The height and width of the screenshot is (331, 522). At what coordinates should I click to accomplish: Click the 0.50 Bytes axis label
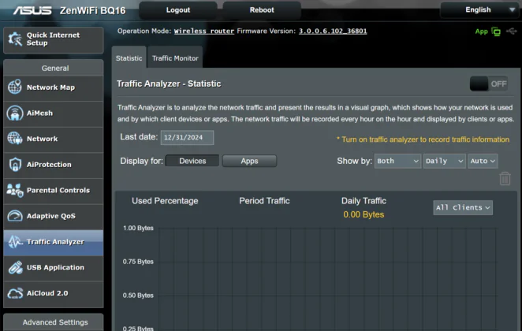[138, 296]
